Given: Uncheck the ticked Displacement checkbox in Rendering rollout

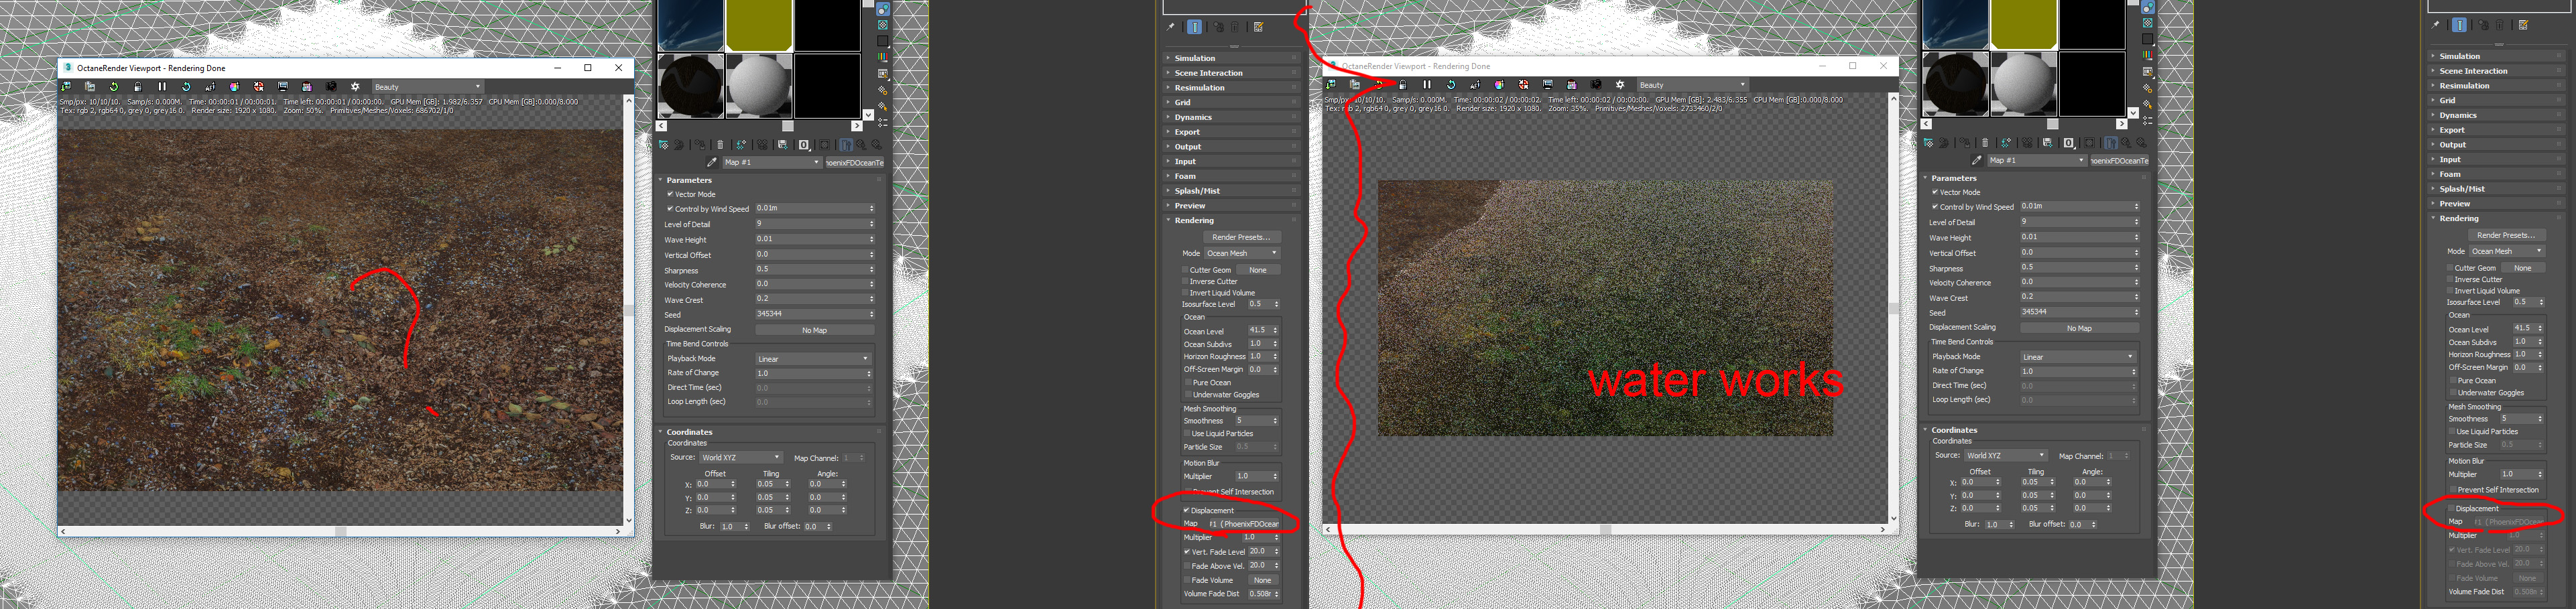Looking at the screenshot, I should pos(1186,510).
